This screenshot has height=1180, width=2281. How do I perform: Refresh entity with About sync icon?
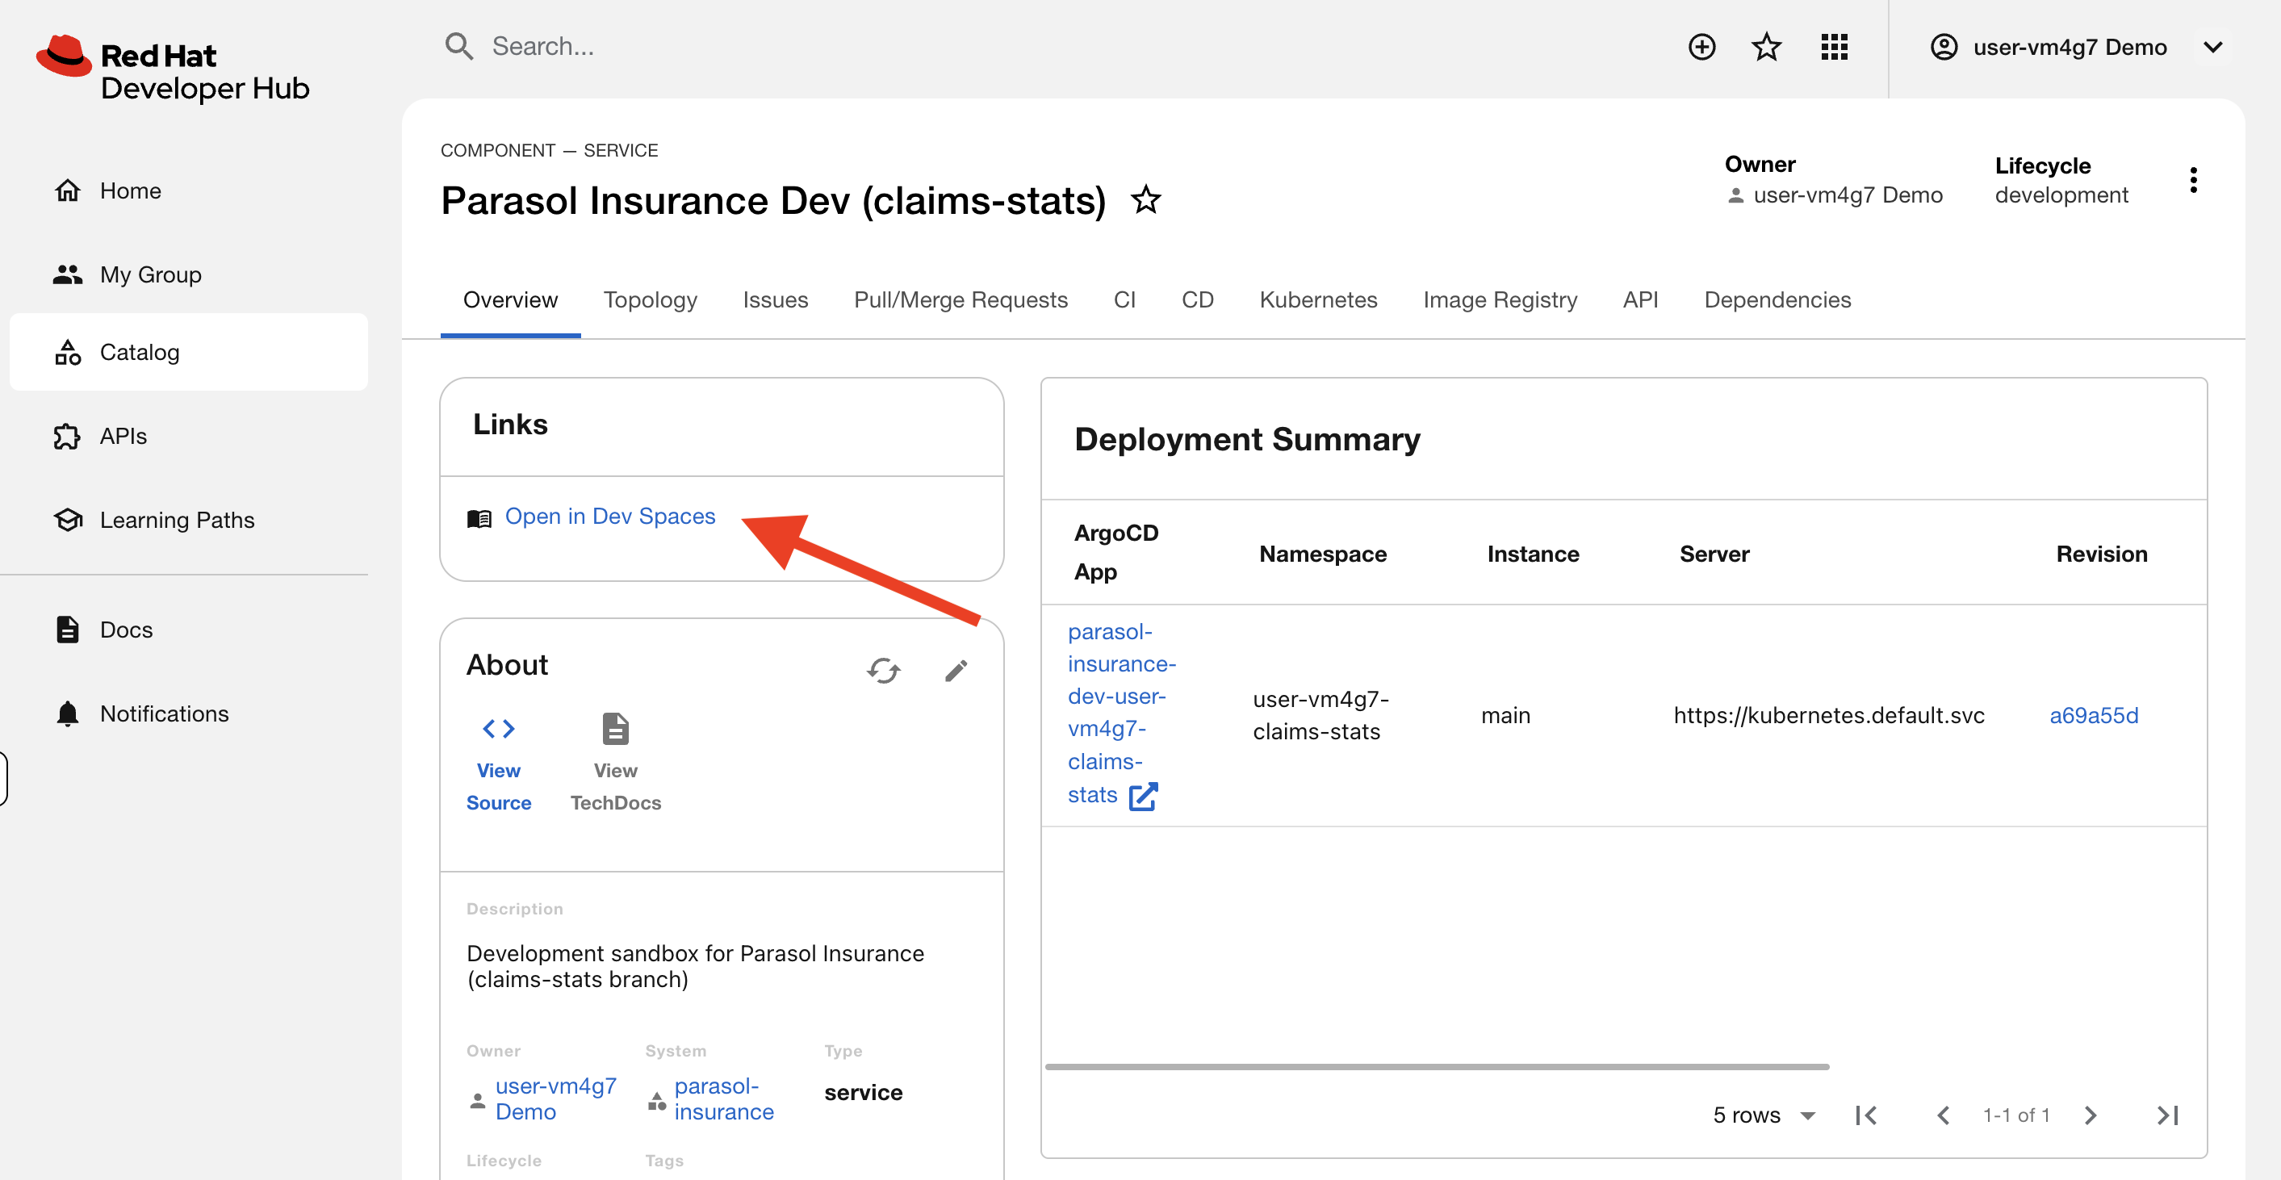[x=883, y=670]
